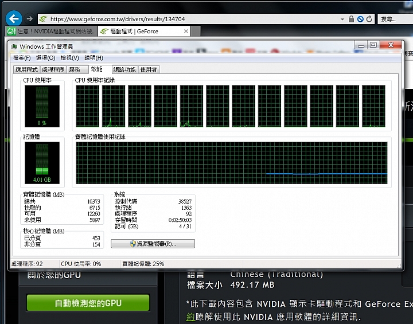
Task: Click the NVIDIA favicon in the address bar
Action: (44, 19)
